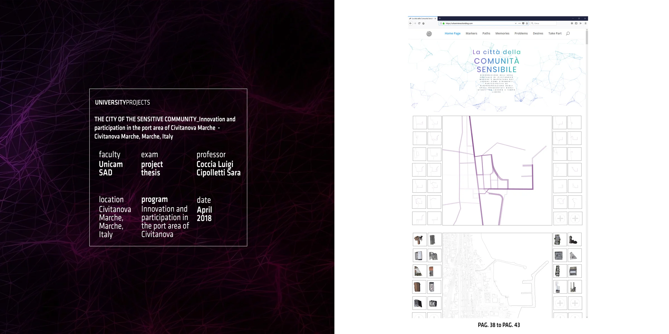
Task: Click the large grey port area map
Action: (x=497, y=276)
